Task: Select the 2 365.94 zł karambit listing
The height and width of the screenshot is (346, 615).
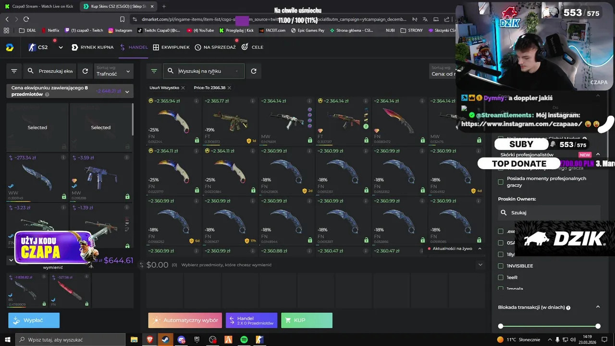Action: click(174, 120)
